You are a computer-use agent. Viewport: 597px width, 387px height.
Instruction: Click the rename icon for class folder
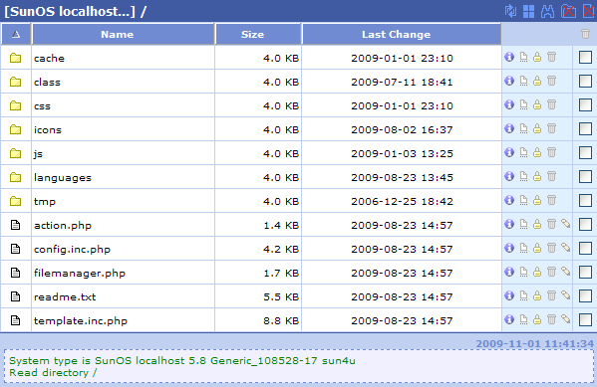[523, 81]
